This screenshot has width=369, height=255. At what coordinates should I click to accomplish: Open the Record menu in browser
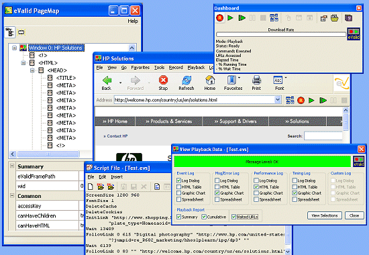click(176, 68)
